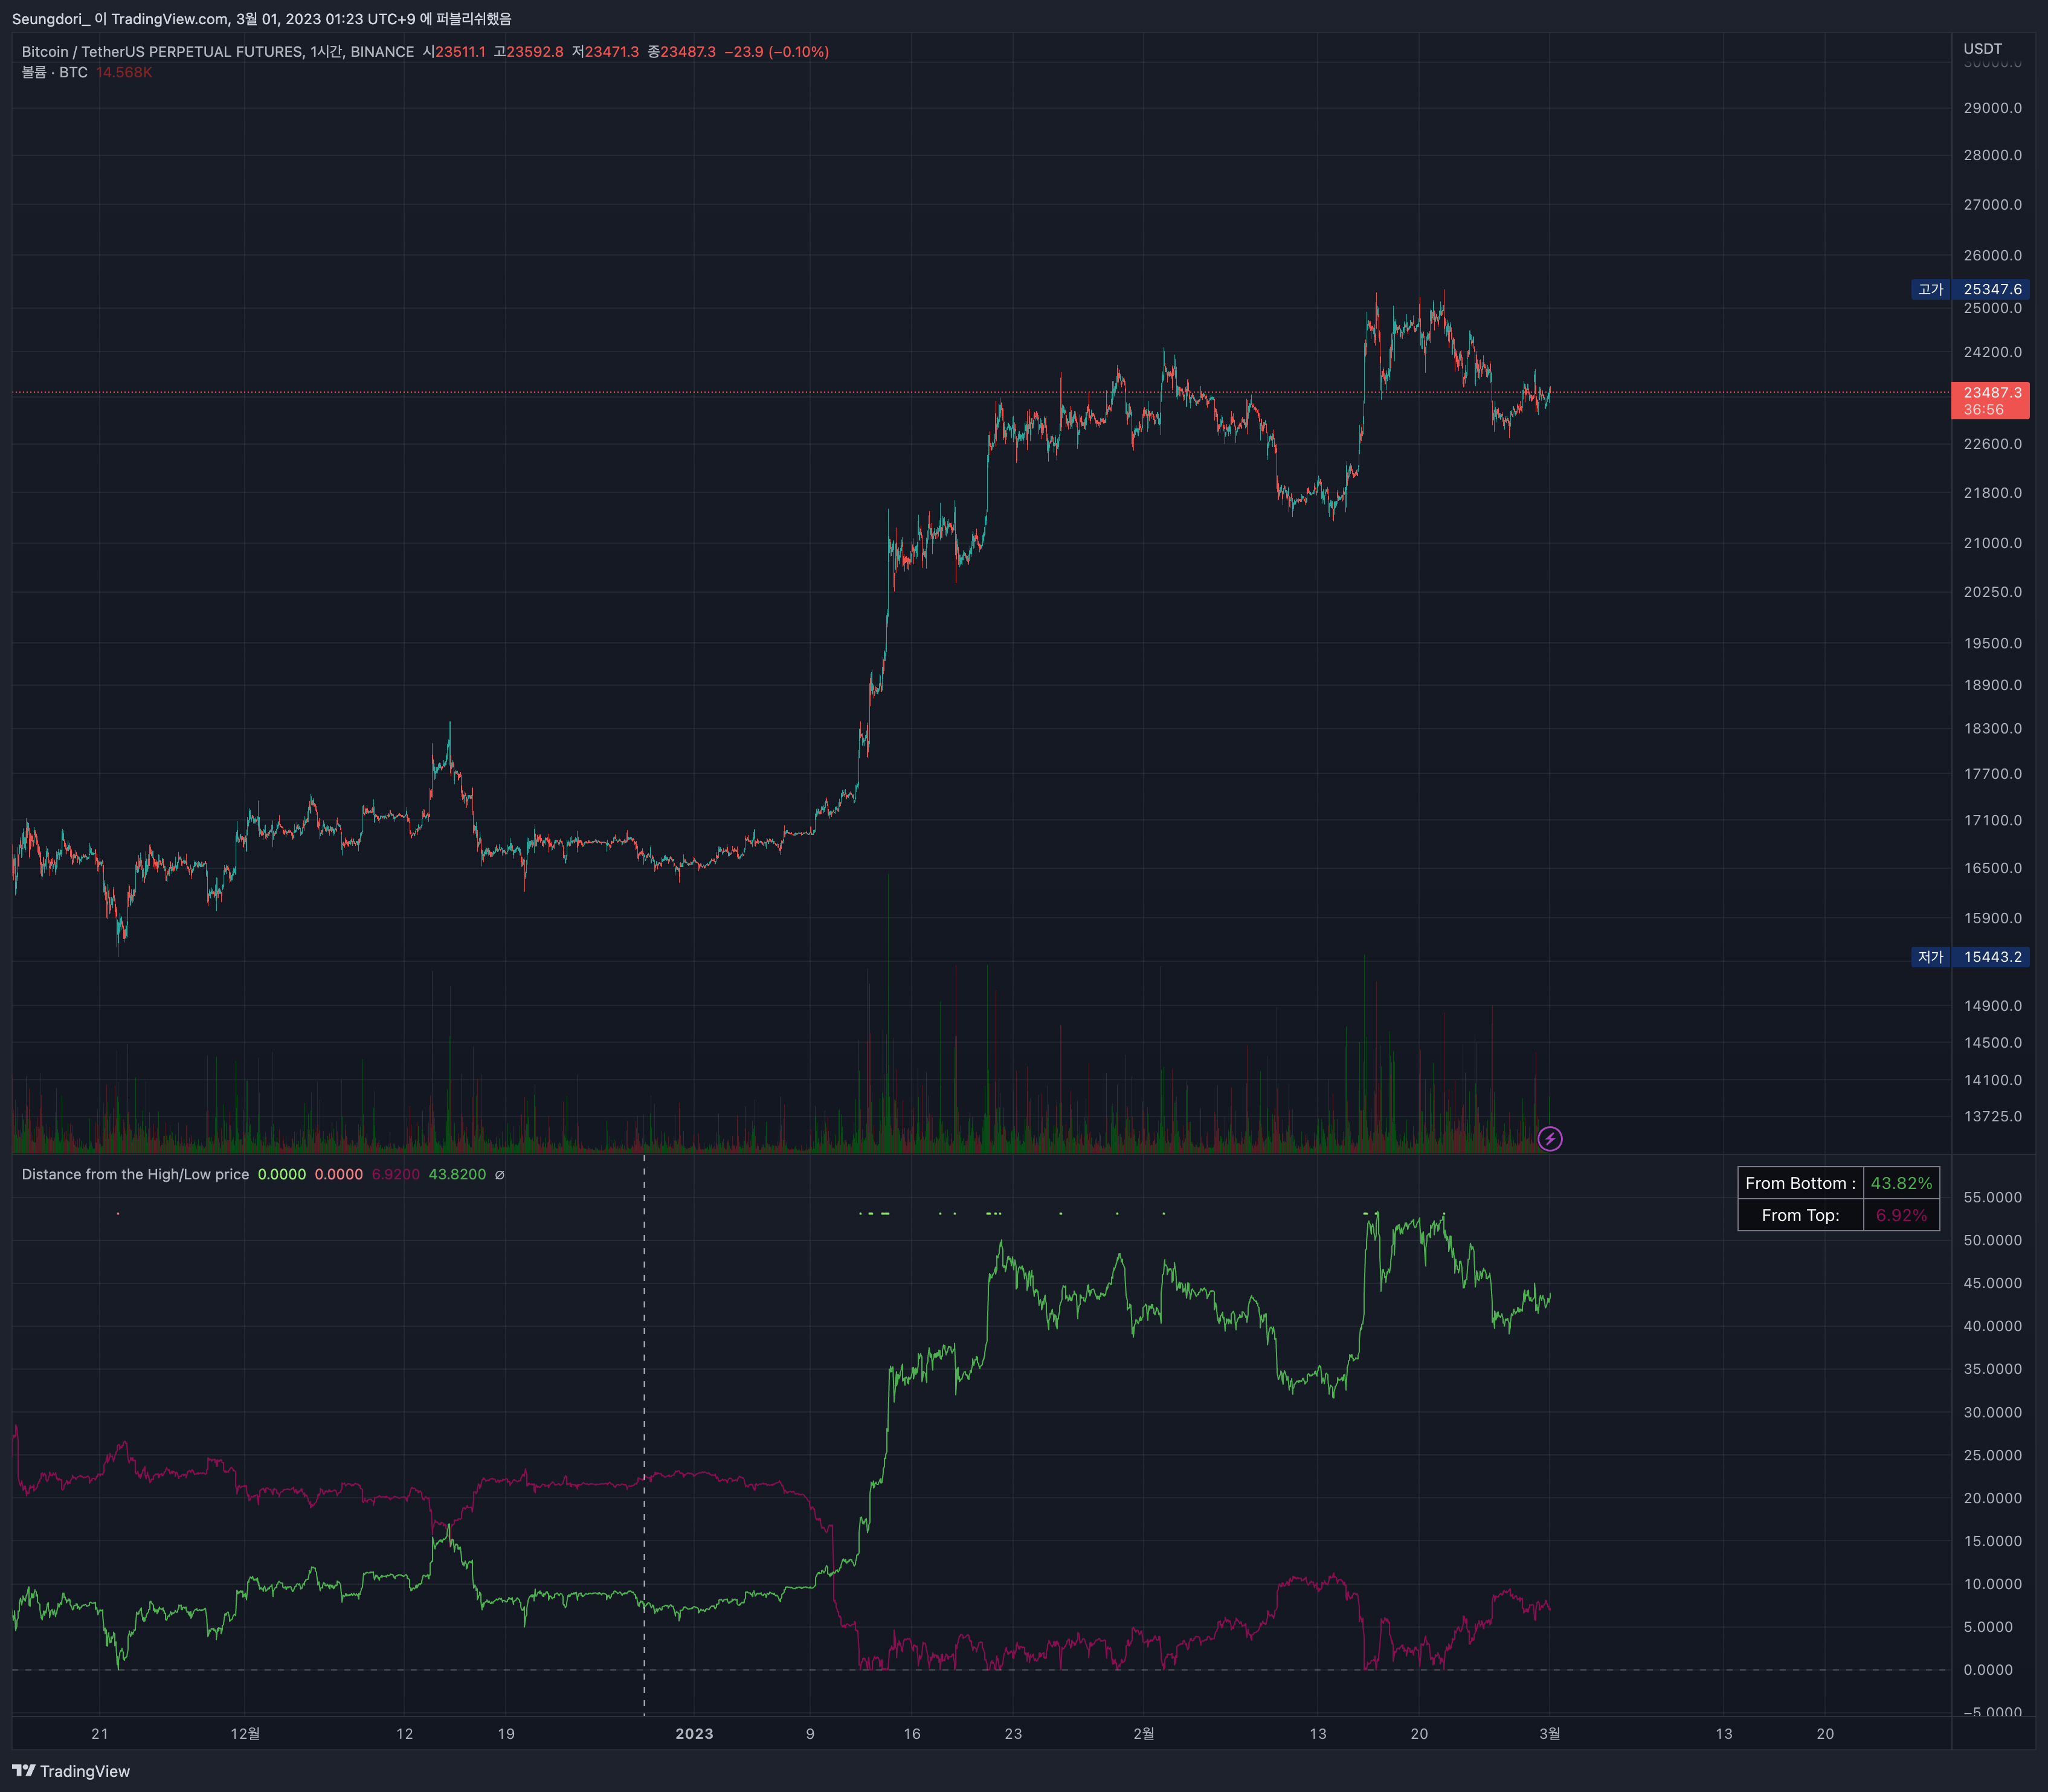The image size is (2048, 1792).
Task: Click the 6.92% table cell
Action: pos(1901,1215)
